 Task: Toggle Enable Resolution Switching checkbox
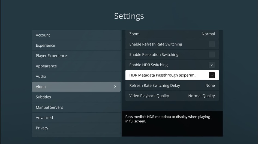tap(212, 55)
